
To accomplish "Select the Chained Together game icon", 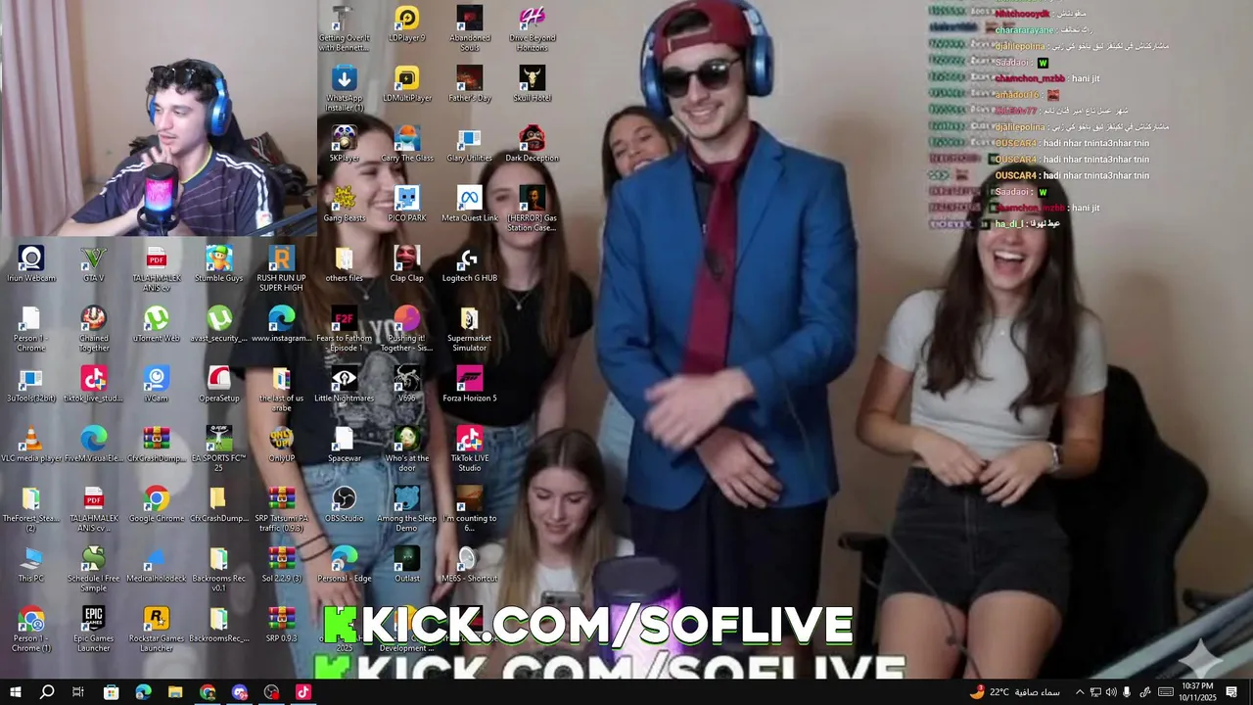I will [94, 329].
